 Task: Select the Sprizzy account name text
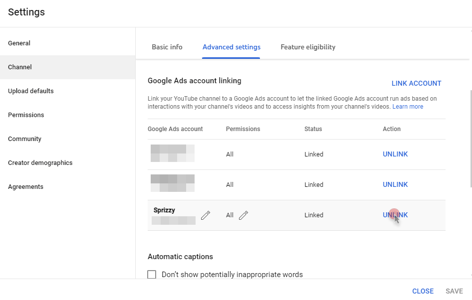click(164, 210)
